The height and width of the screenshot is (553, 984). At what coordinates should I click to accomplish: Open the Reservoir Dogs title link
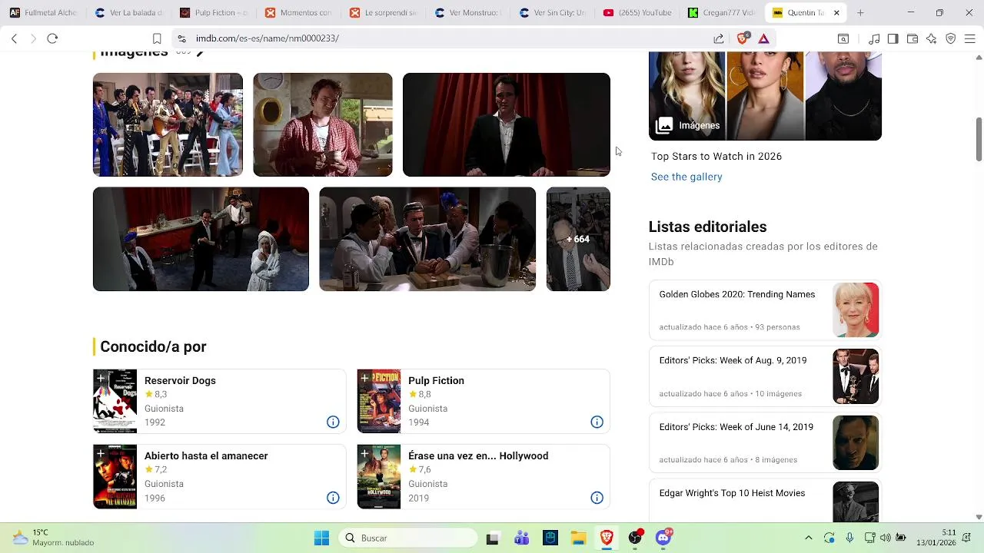[180, 380]
